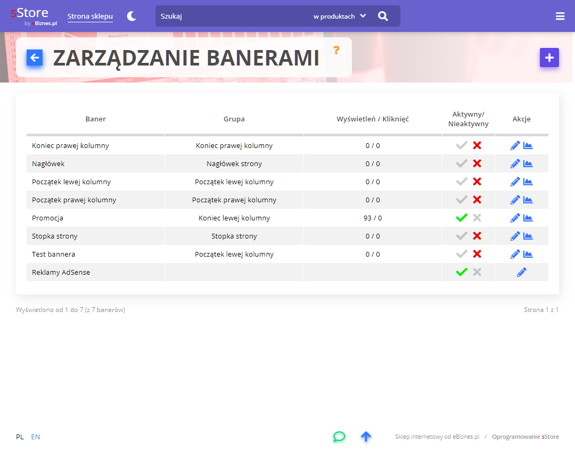The image size is (575, 451).
Task: Click the Test bannera name cell
Action: pyautogui.click(x=54, y=254)
